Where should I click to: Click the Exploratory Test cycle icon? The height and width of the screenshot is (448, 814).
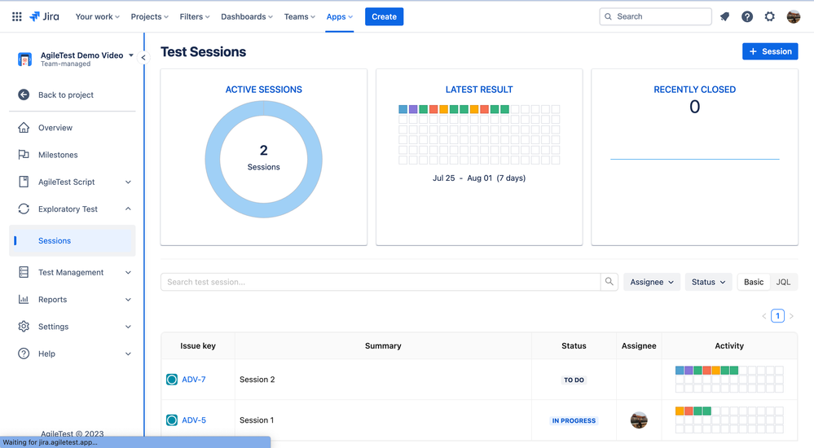[24, 209]
